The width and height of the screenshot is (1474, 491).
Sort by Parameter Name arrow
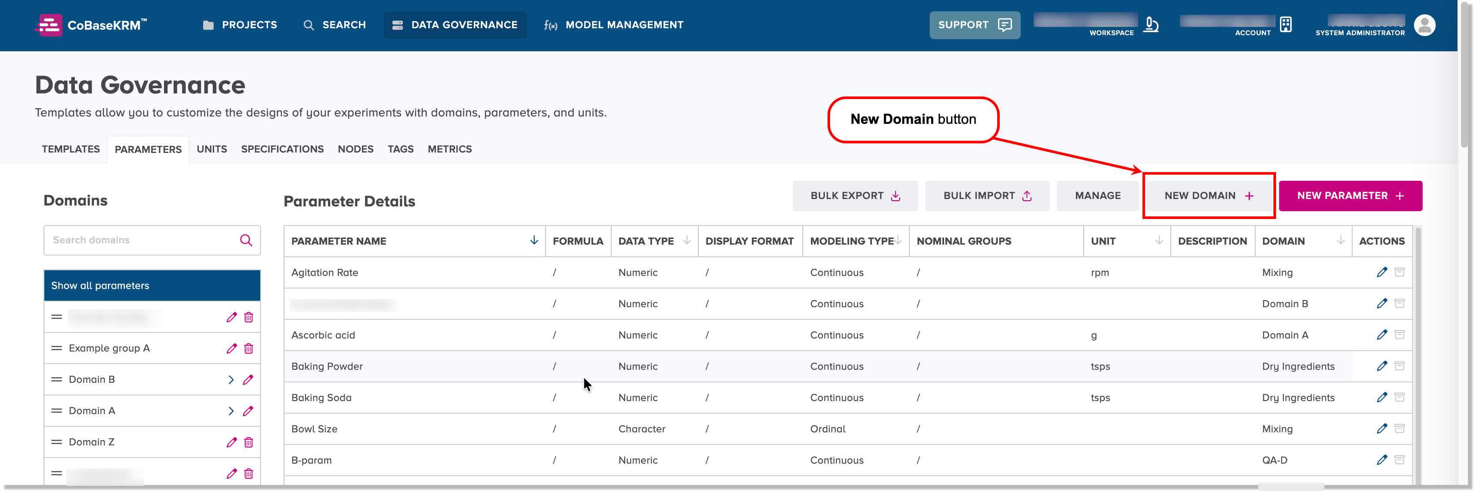pos(534,240)
